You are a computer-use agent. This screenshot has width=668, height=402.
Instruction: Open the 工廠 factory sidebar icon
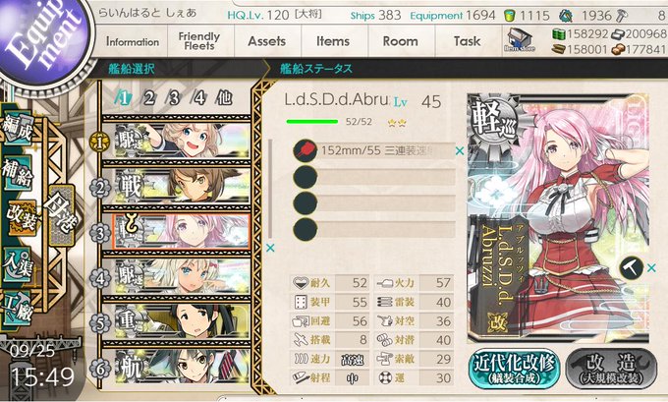click(x=17, y=309)
